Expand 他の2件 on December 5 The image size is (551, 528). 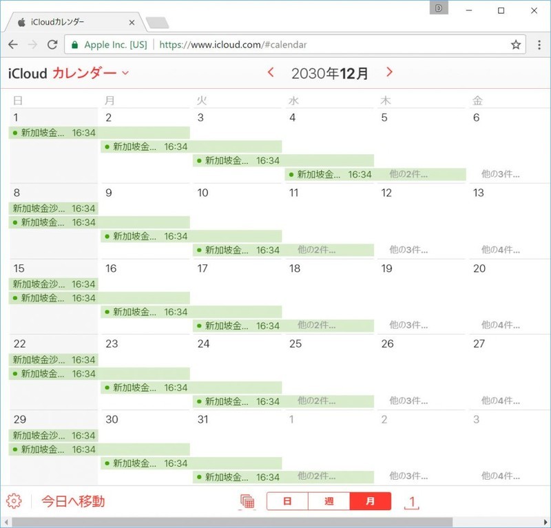pyautogui.click(x=408, y=174)
